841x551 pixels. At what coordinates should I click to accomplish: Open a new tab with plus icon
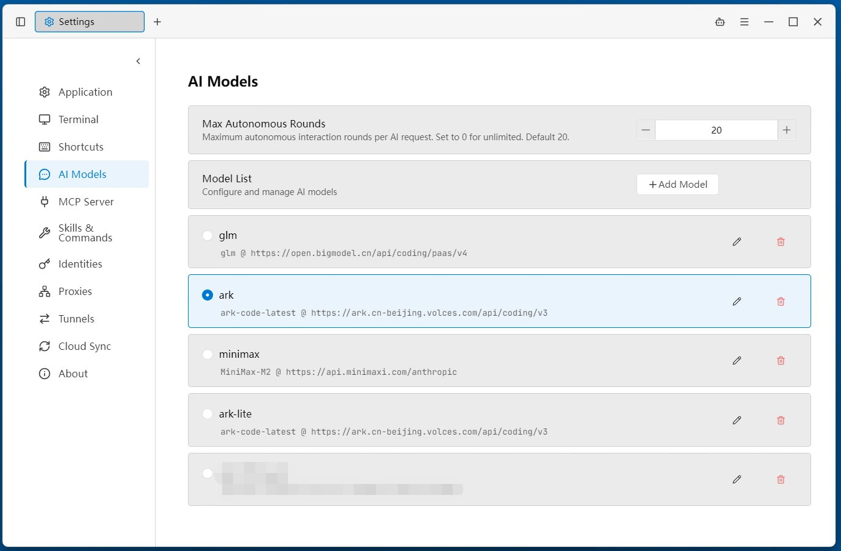tap(157, 22)
